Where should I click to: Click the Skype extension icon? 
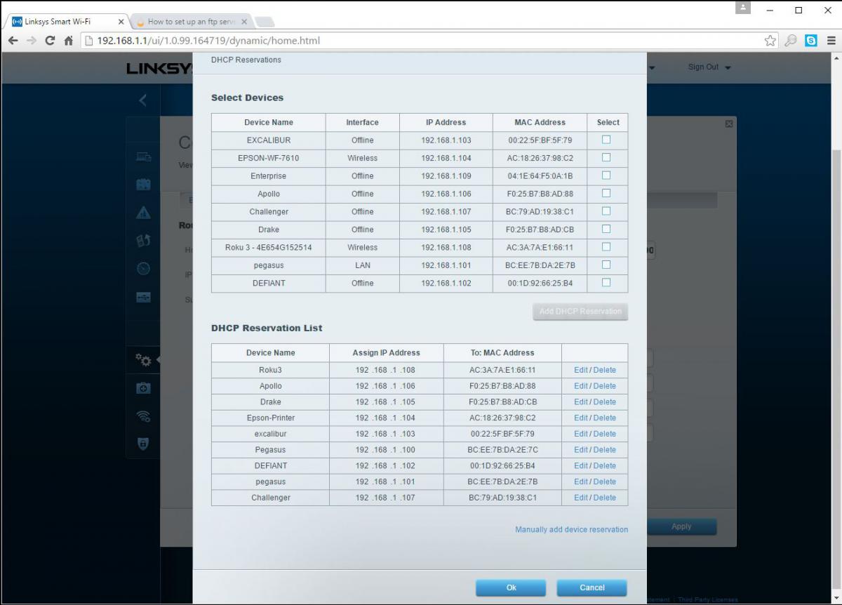811,41
